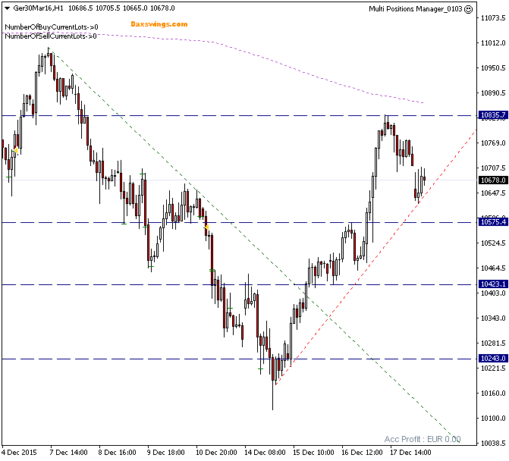Click the current price 10678.0 tag
This screenshot has height=461, width=509.
493,180
